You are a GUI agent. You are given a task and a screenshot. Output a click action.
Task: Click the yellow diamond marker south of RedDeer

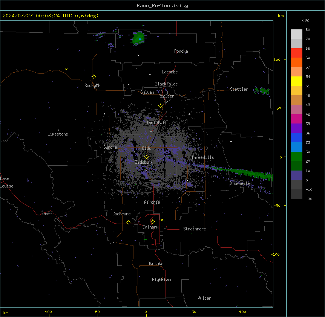(x=160, y=106)
